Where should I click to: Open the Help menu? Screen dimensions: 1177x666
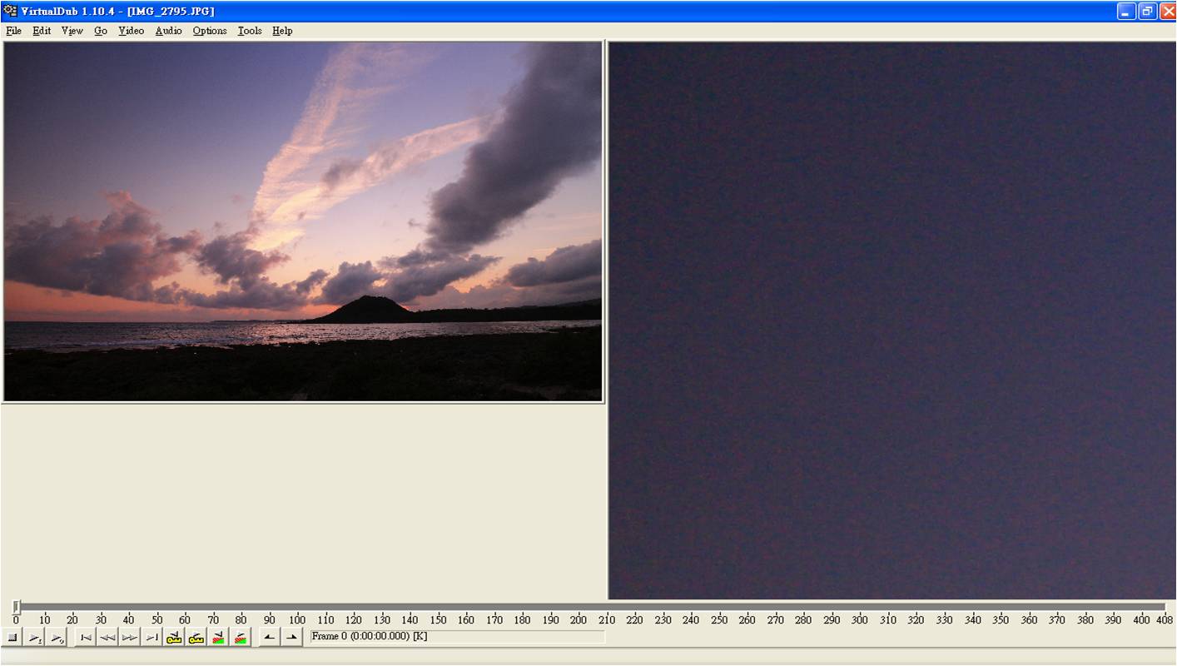pos(282,31)
